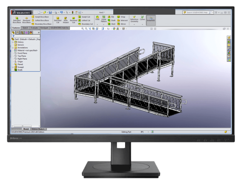Click the Print icon
The height and width of the screenshot is (185, 247).
click(x=56, y=13)
